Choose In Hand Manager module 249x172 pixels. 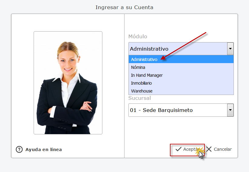tap(181, 75)
